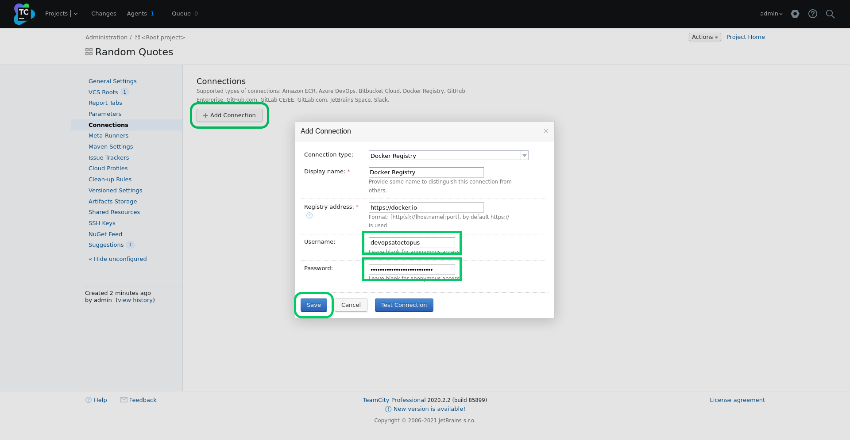850x440 pixels.
Task: Select Connections in the sidebar
Action: 108,125
